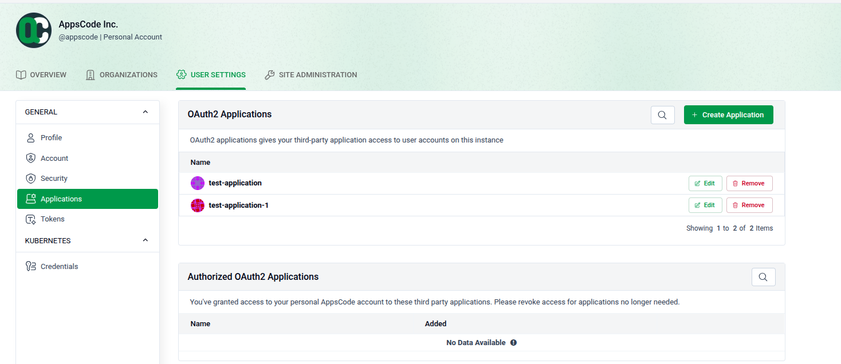841x364 pixels.
Task: Open Credentials under Kubernetes section
Action: pos(30,266)
